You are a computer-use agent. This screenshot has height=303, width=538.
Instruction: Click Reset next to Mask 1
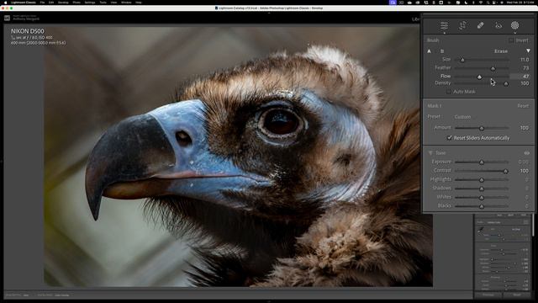click(523, 106)
